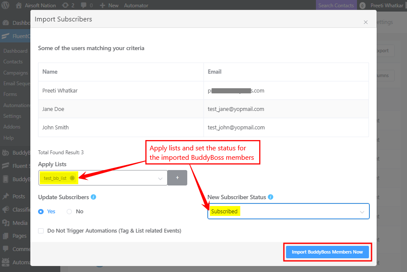Click the plus button beside Apply Lists
The image size is (407, 272).
177,177
